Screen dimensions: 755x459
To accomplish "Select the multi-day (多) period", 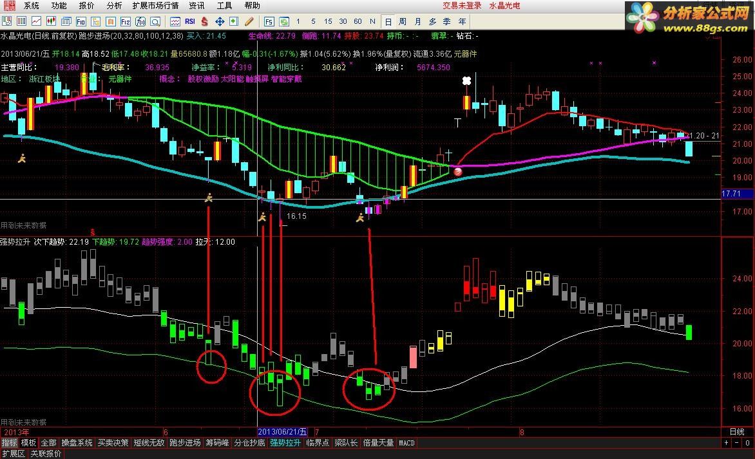I will tap(432, 22).
